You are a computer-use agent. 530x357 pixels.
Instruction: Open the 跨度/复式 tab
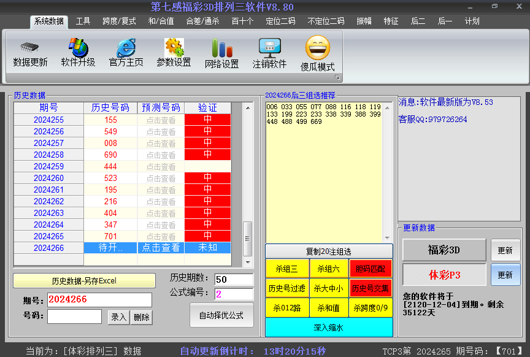coord(119,21)
